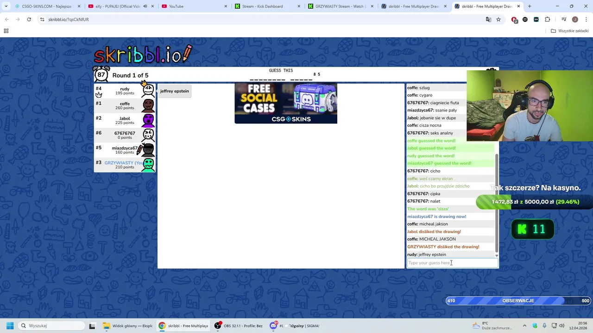
Task: Click 'miazdzyca67 is drawing now!' message
Action: coord(436,216)
